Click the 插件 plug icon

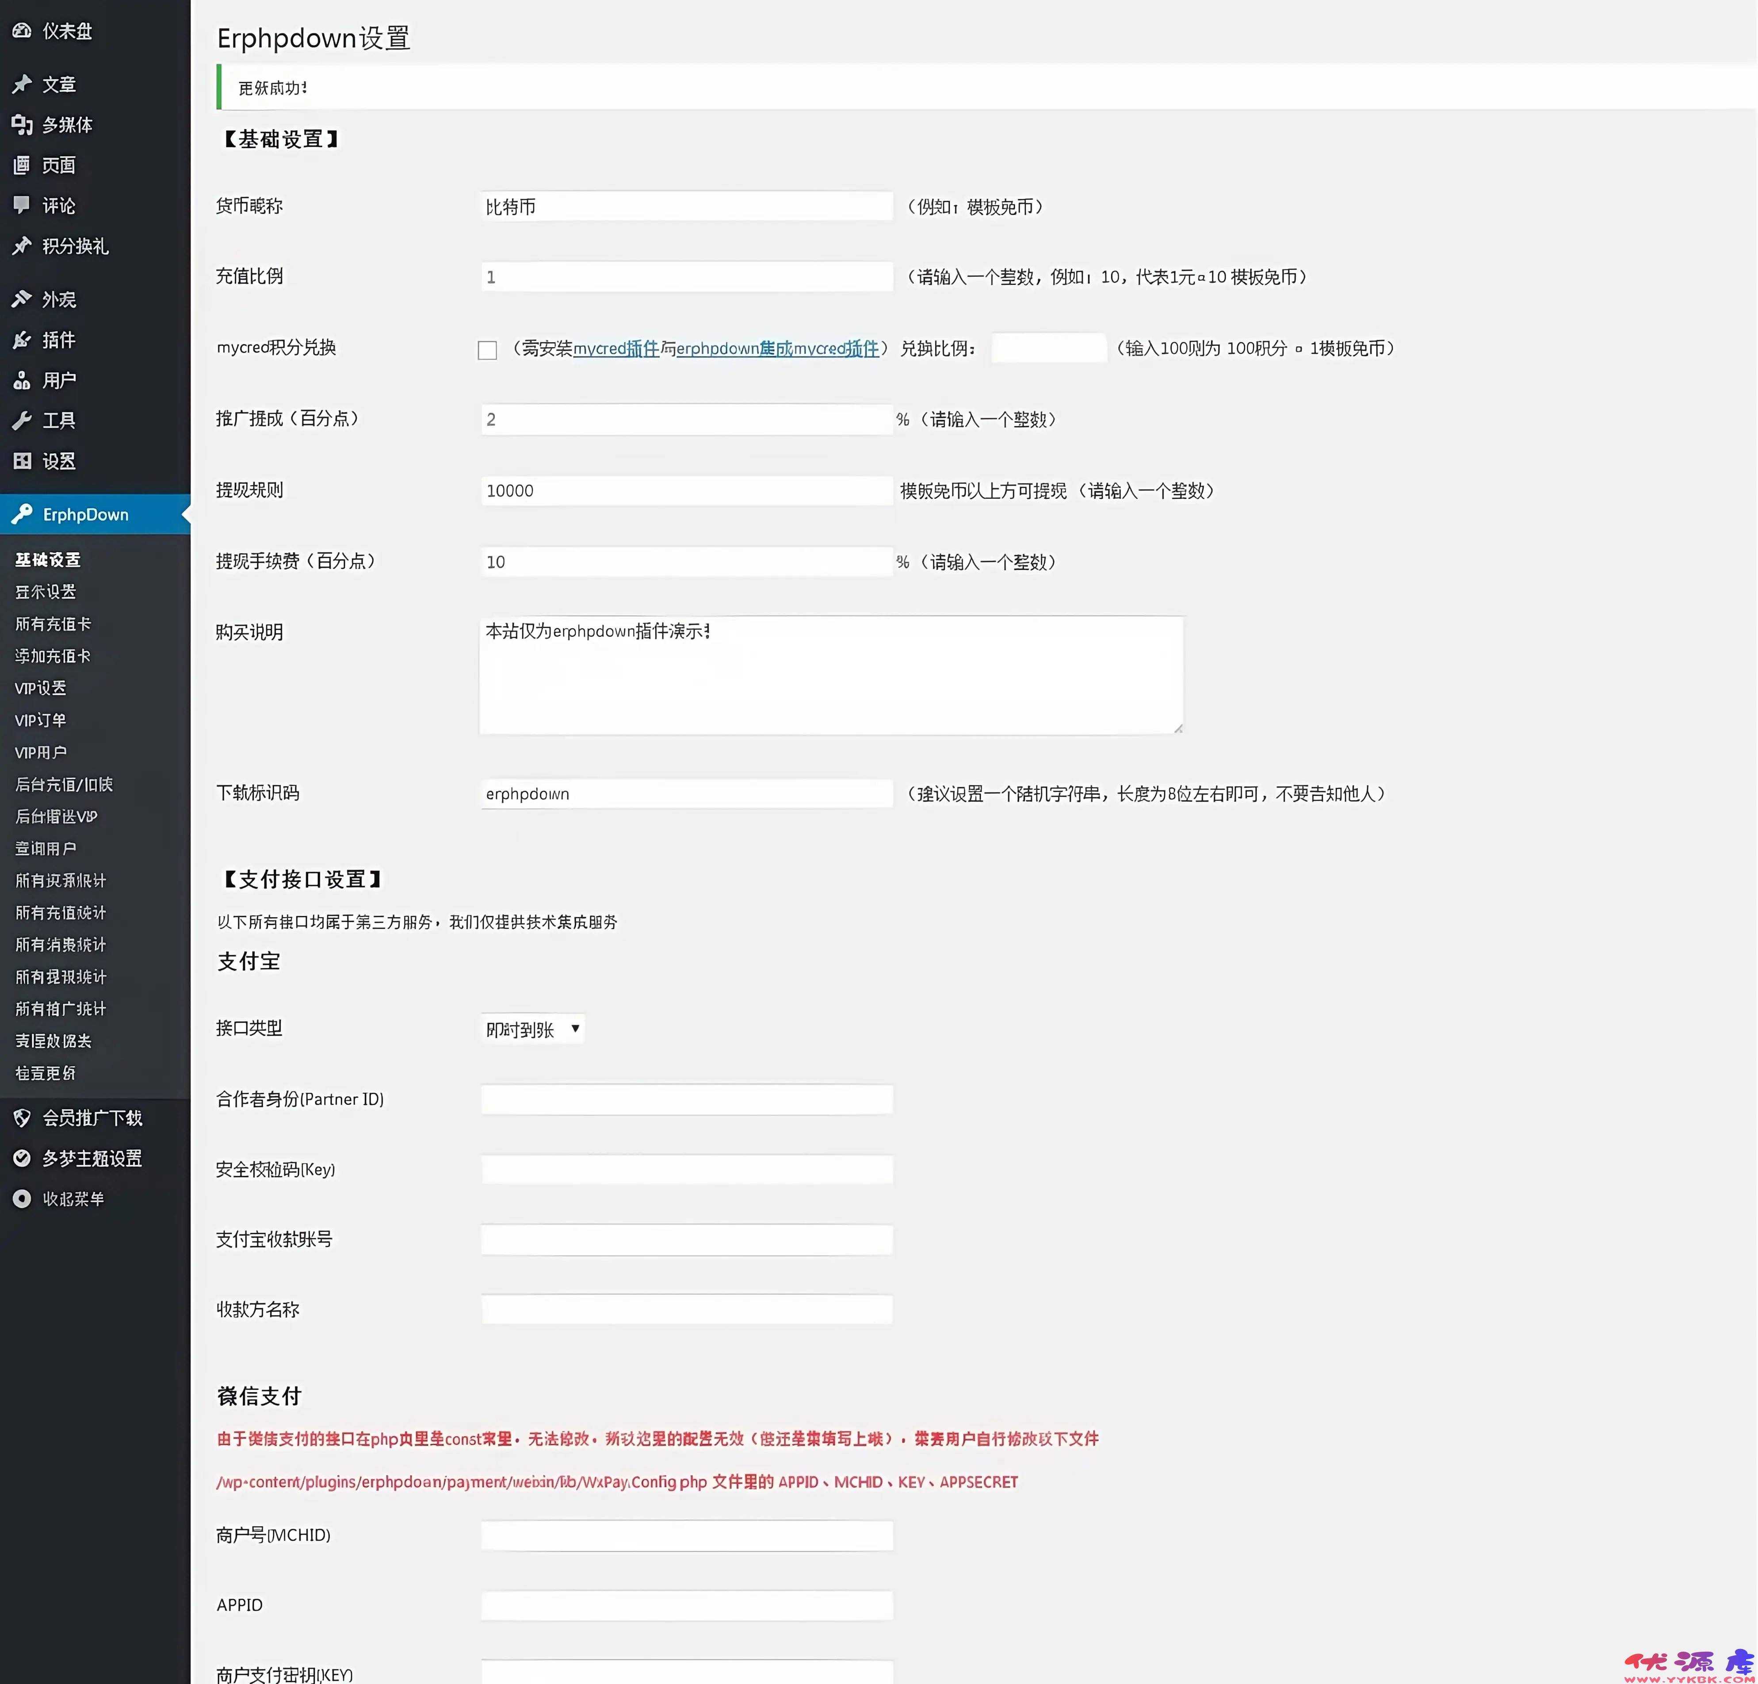[x=22, y=340]
